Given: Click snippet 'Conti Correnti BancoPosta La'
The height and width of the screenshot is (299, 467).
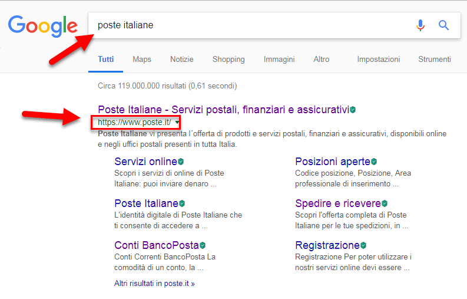Looking at the screenshot, I should (165, 257).
